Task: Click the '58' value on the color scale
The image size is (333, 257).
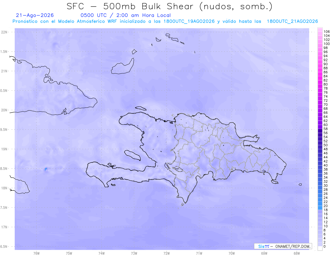Action: pyautogui.click(x=326, y=129)
